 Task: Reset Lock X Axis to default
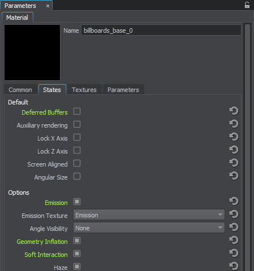coord(234,137)
